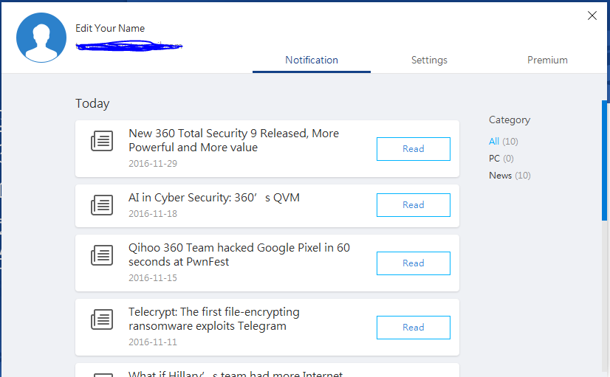
Task: Click the Category heading
Action: click(510, 120)
